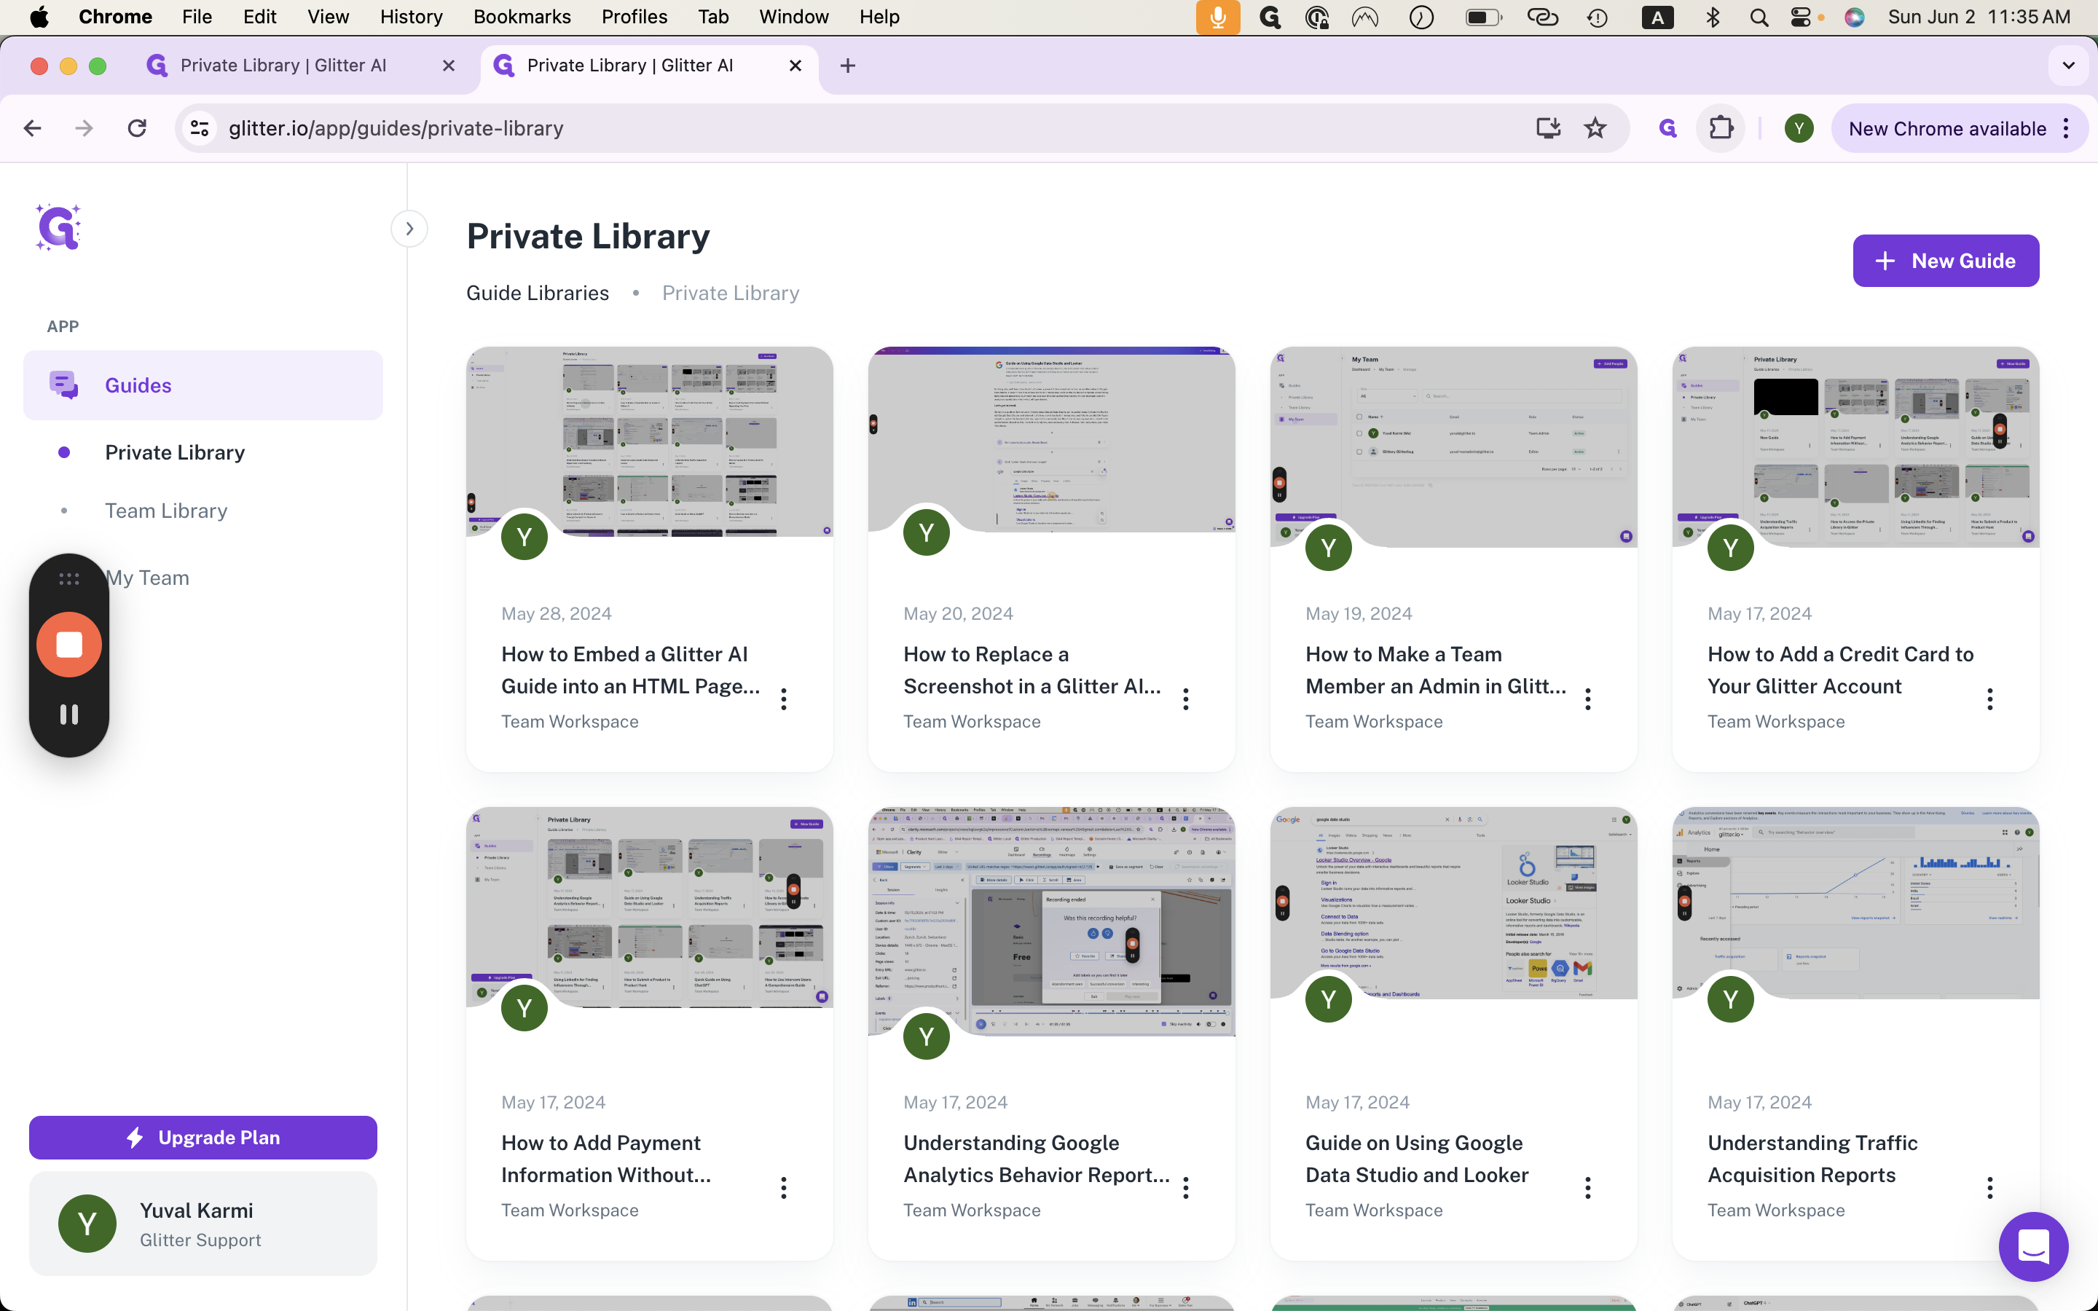
Task: Open options menu for Google Data Studio guide
Action: pyautogui.click(x=1588, y=1188)
